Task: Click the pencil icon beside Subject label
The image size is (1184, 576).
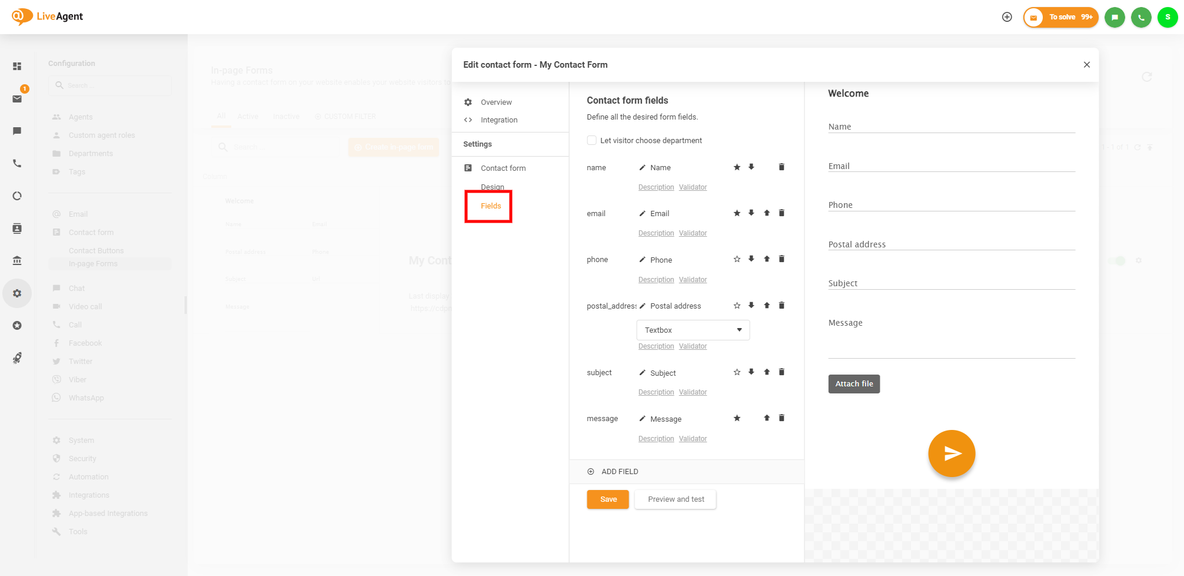Action: click(642, 373)
